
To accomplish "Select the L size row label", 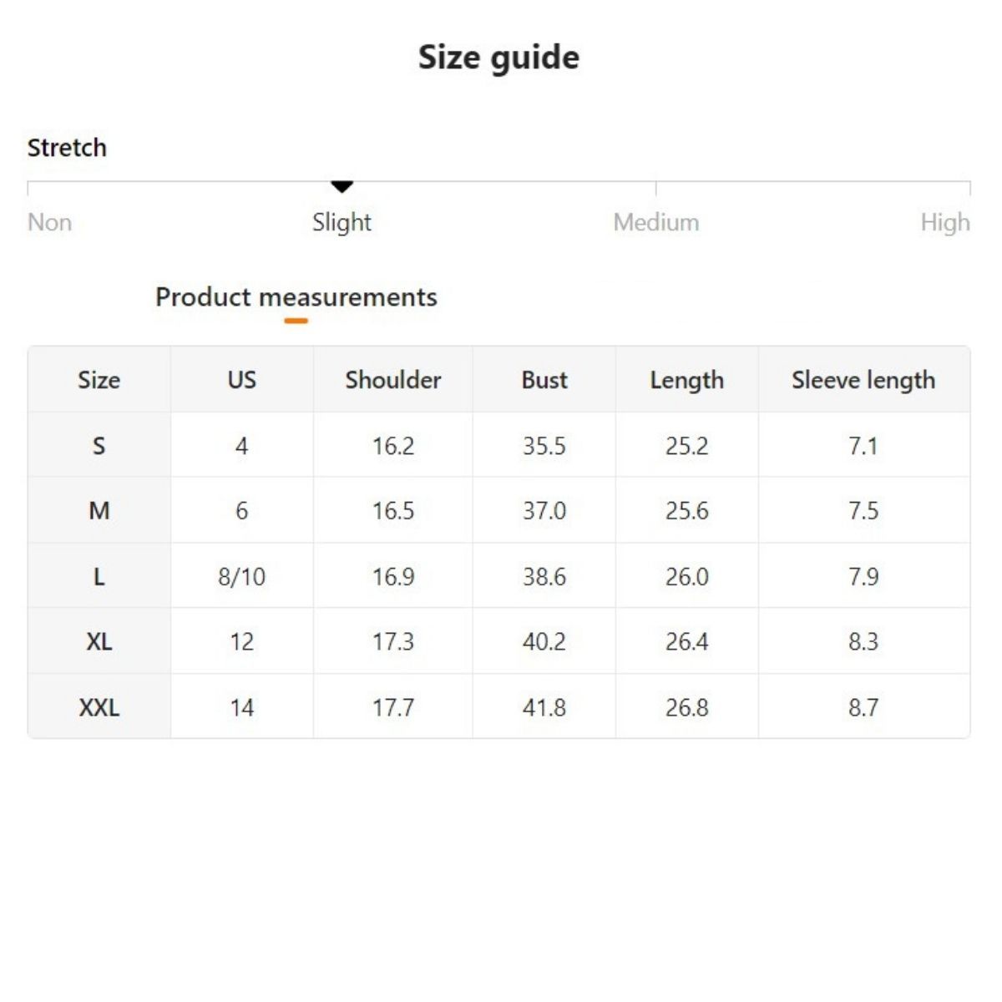I will 99,576.
